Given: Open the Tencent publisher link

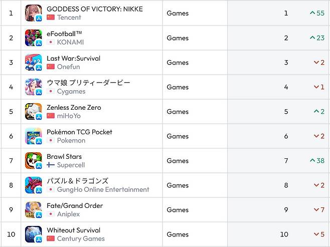Looking at the screenshot, I should [x=69, y=18].
